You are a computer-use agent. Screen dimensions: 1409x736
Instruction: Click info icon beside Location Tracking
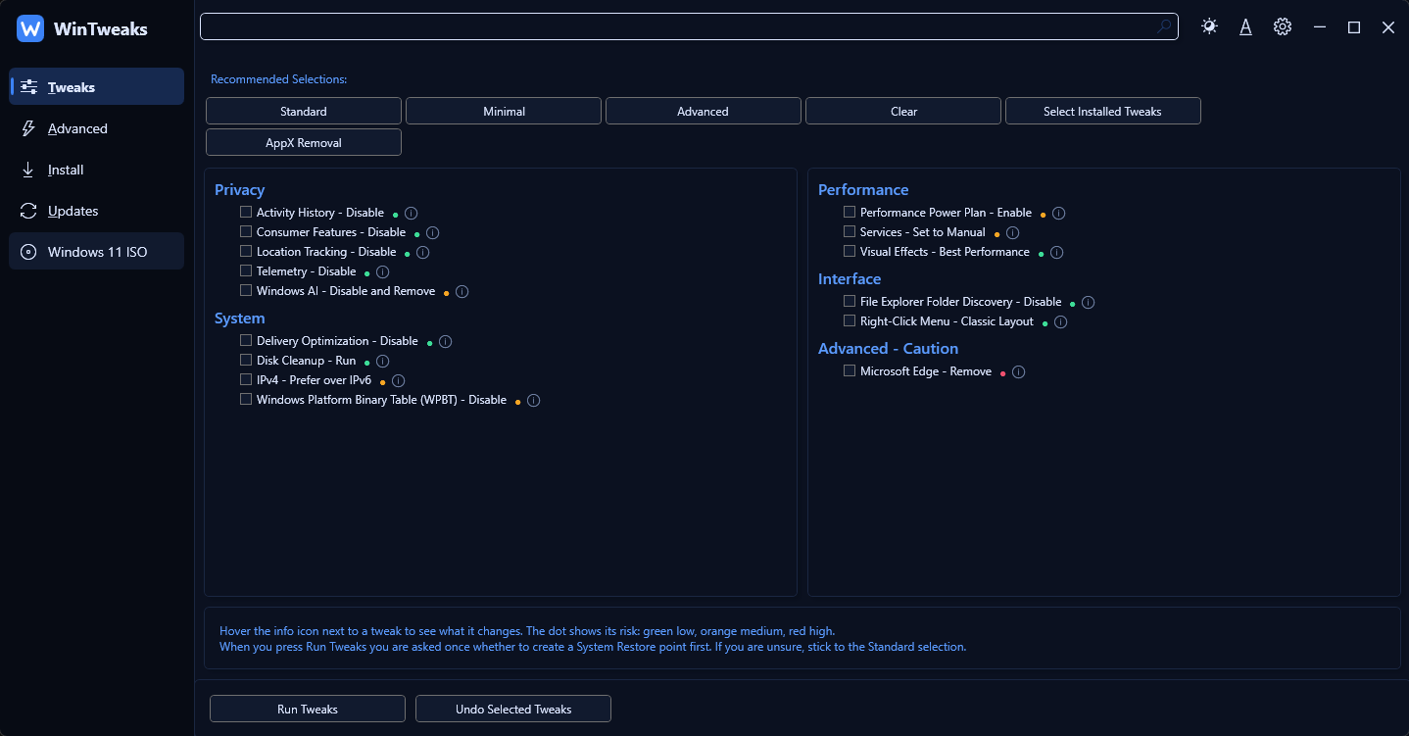(423, 253)
